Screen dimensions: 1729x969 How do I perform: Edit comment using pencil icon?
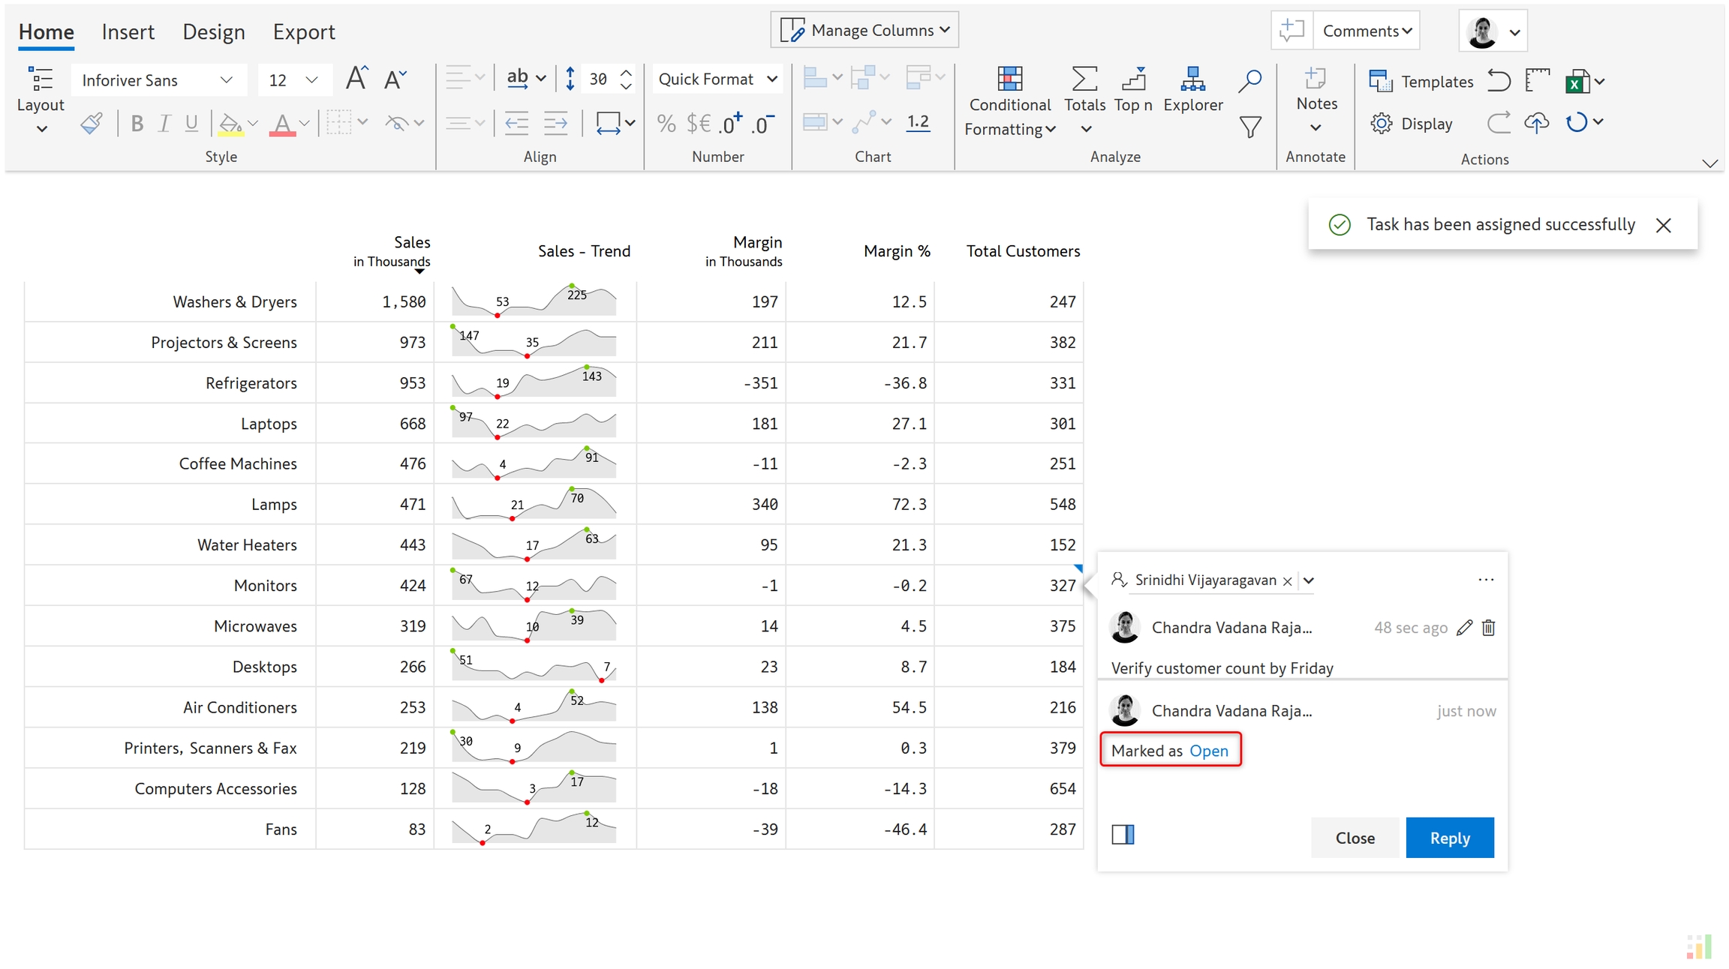coord(1464,628)
